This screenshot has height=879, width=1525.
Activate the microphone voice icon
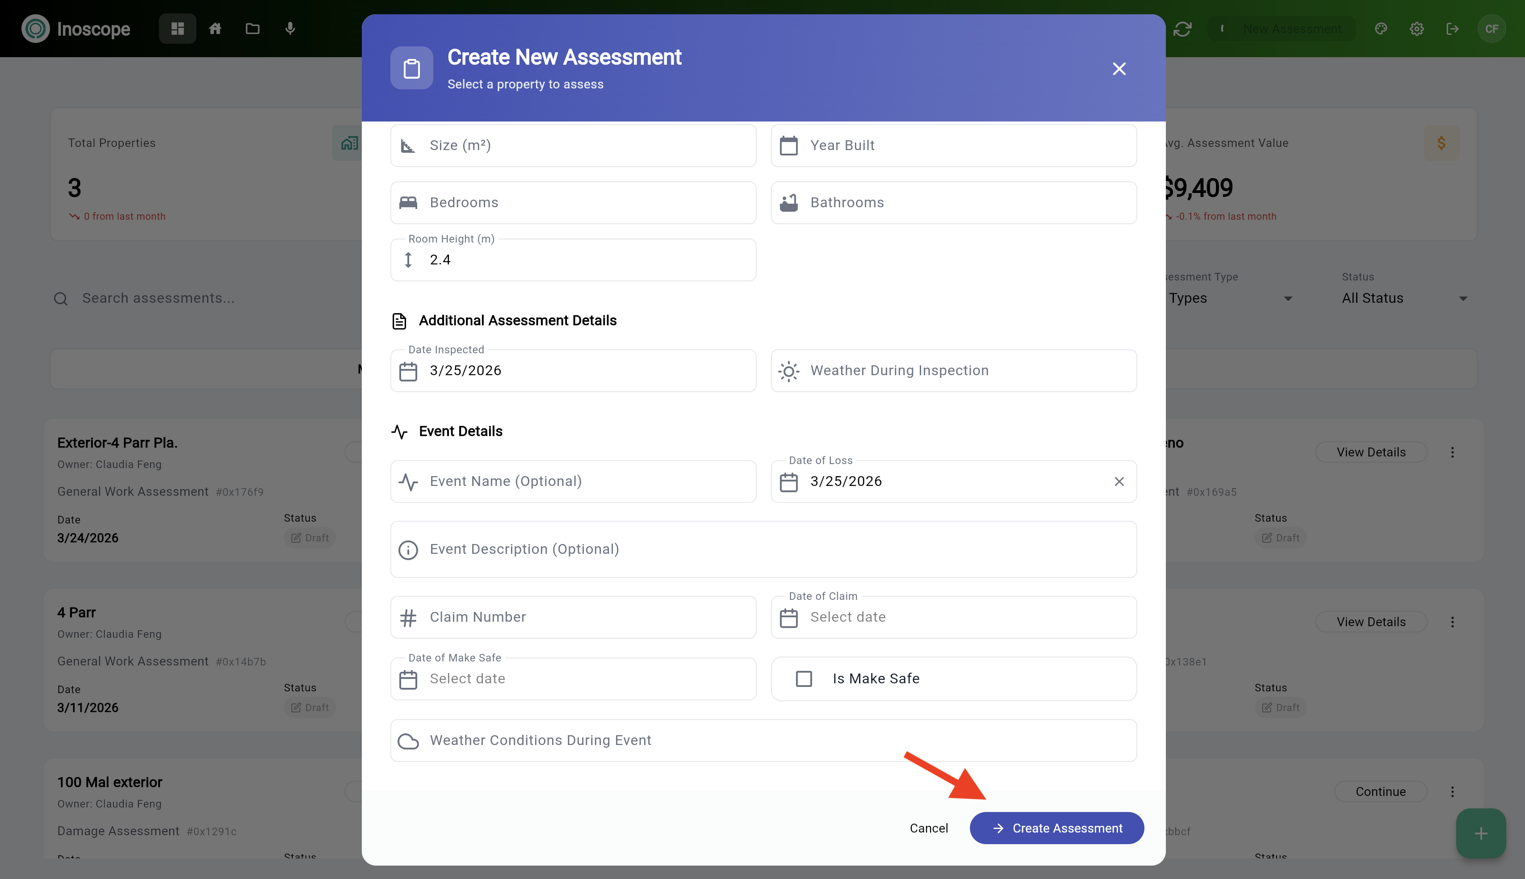tap(290, 29)
